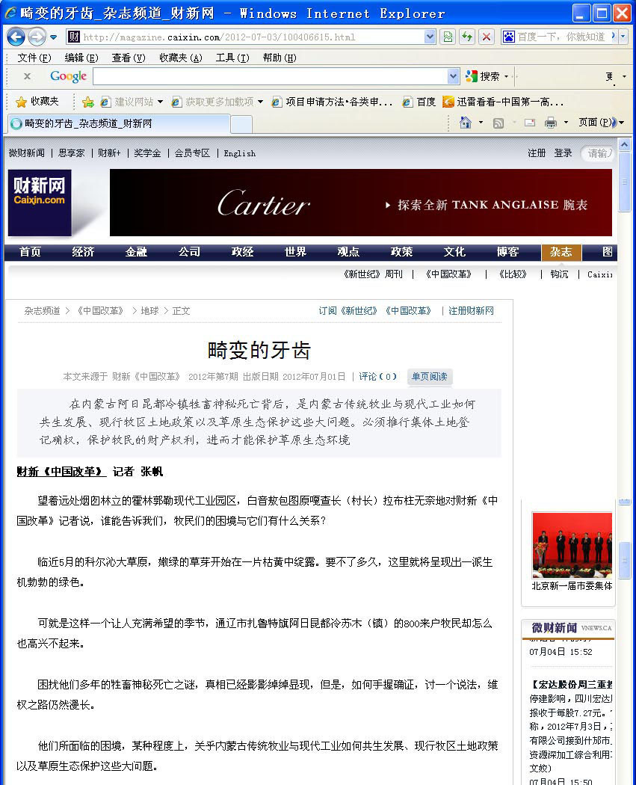Click the add-to-favorites-bar star icon
The width and height of the screenshot is (636, 785).
coord(87,102)
